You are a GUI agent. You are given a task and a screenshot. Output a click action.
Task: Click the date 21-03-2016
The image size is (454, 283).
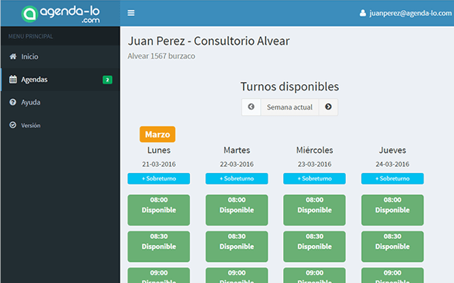click(159, 164)
